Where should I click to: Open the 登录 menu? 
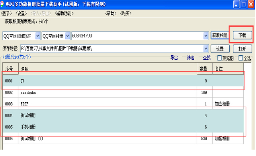pyautogui.click(x=6, y=14)
